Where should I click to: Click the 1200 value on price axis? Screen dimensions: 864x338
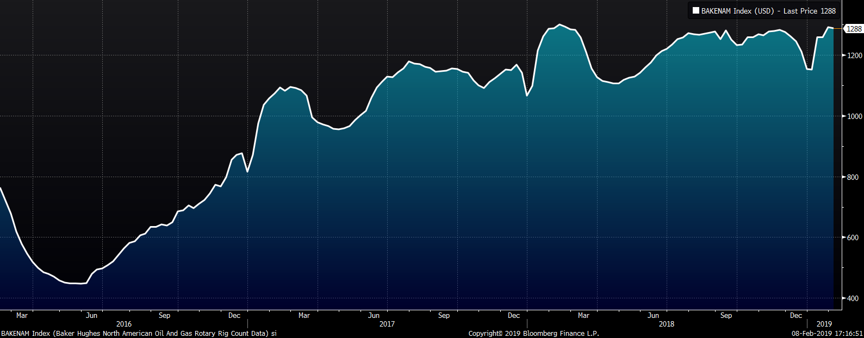click(854, 55)
